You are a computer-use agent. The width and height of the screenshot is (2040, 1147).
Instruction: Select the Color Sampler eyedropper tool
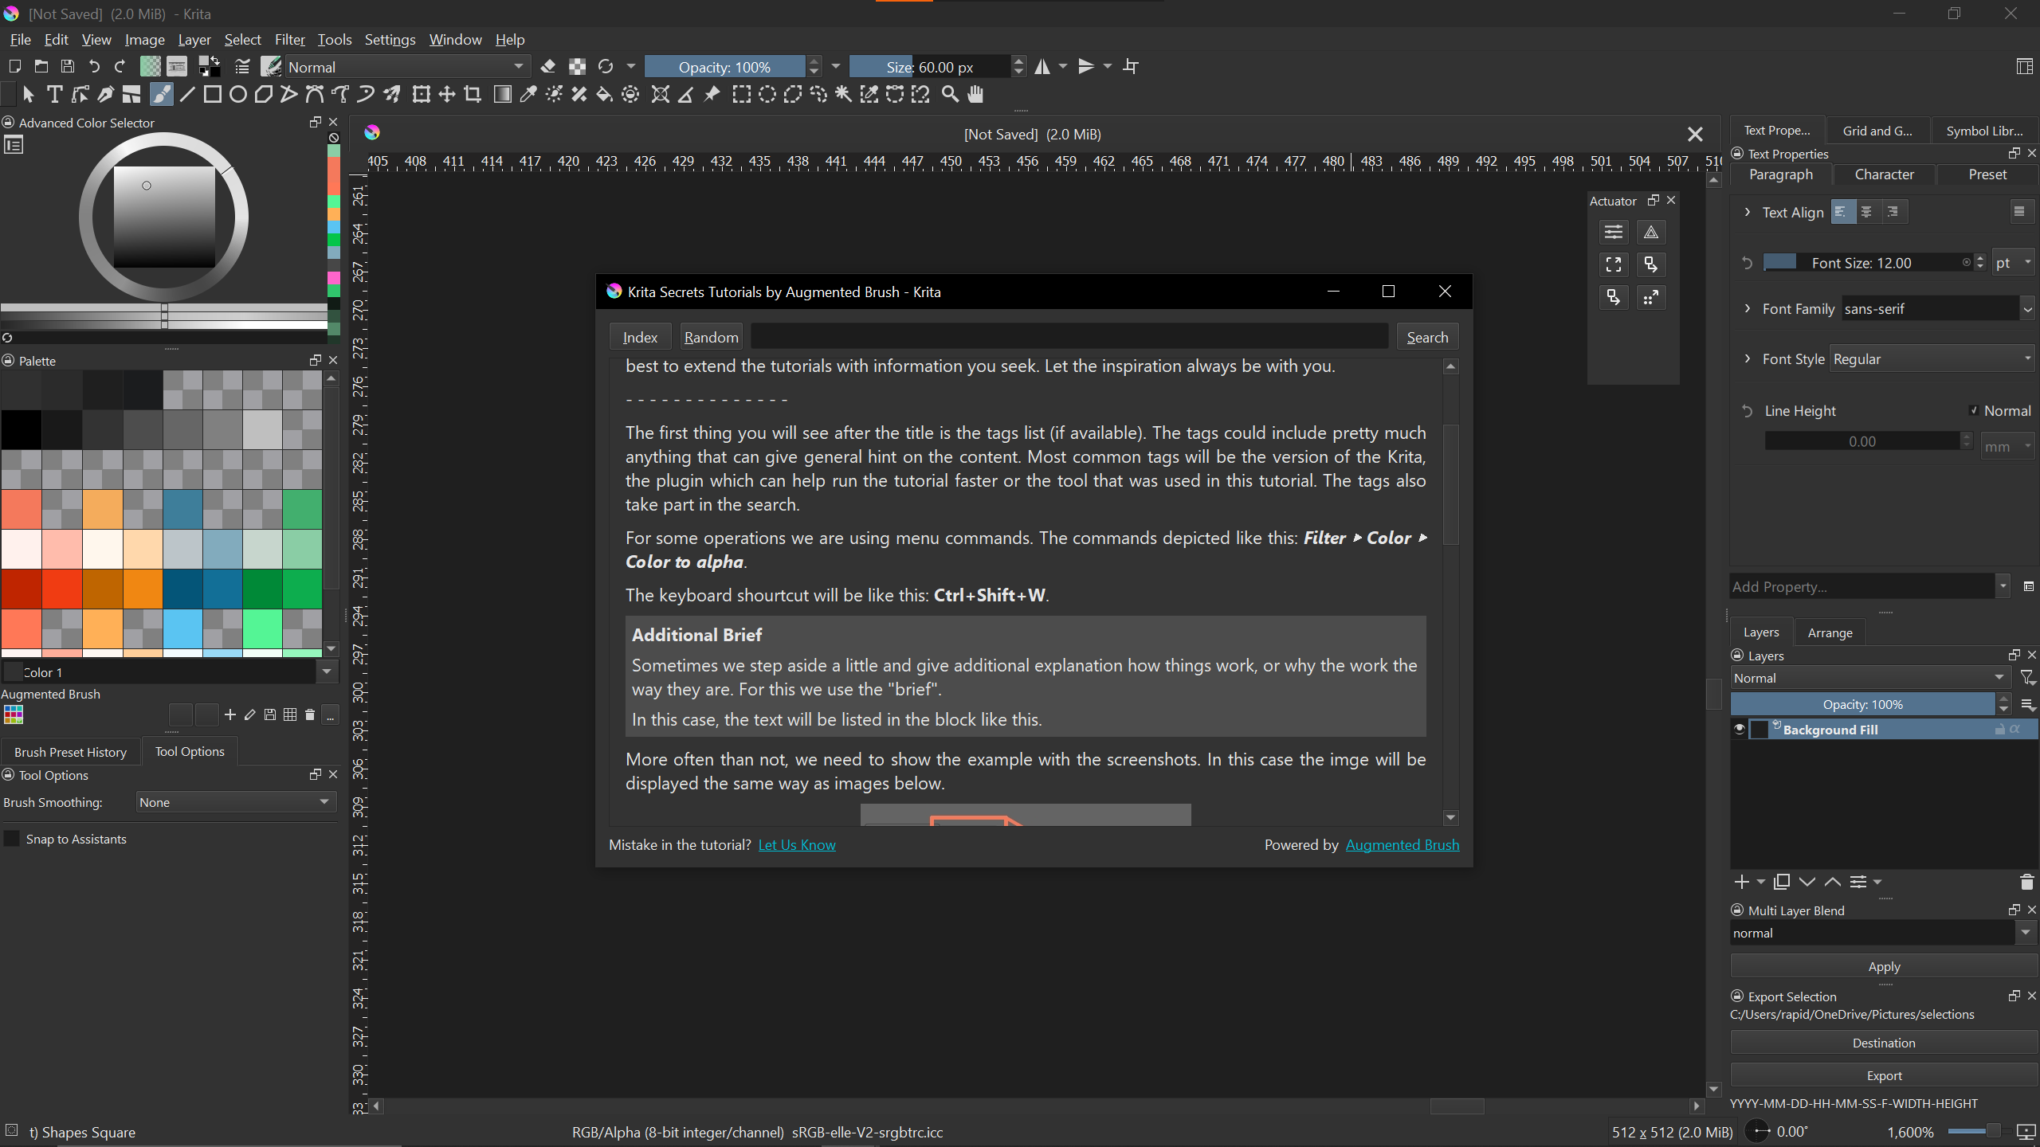click(x=528, y=95)
